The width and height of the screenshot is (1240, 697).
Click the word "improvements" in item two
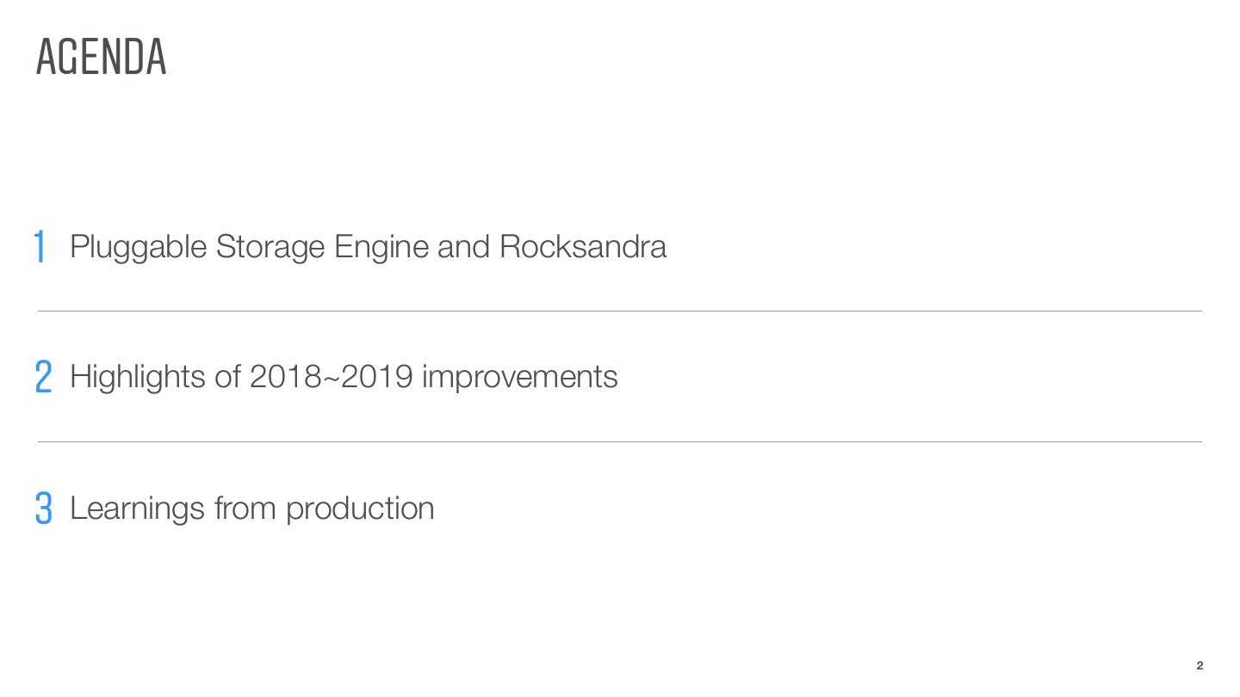tap(519, 377)
